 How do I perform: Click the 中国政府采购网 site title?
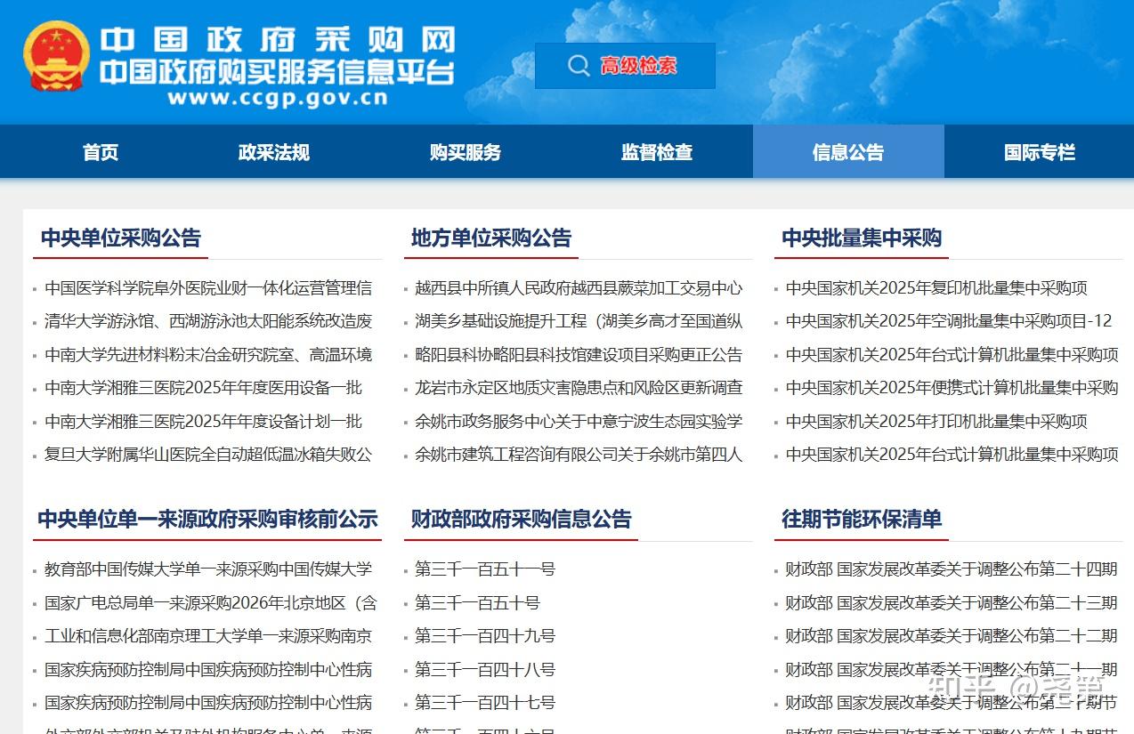click(x=278, y=39)
